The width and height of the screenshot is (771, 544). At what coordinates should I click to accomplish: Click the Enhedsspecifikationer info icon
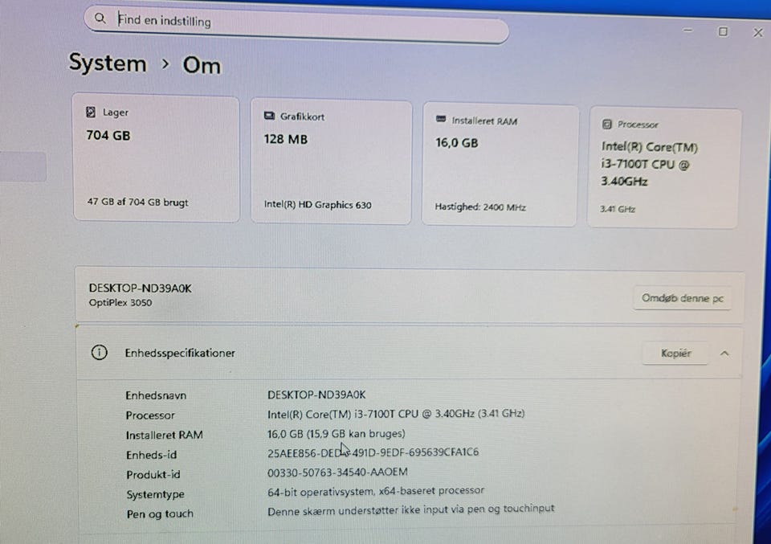100,352
